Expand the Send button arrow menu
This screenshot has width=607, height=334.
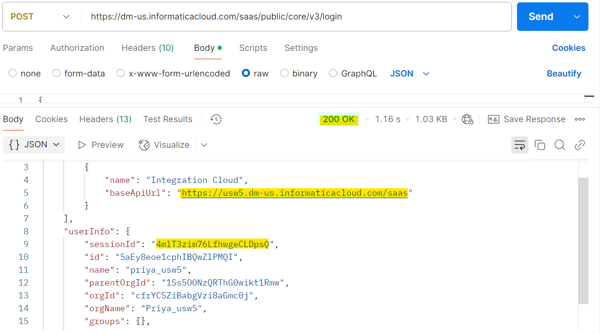[577, 17]
